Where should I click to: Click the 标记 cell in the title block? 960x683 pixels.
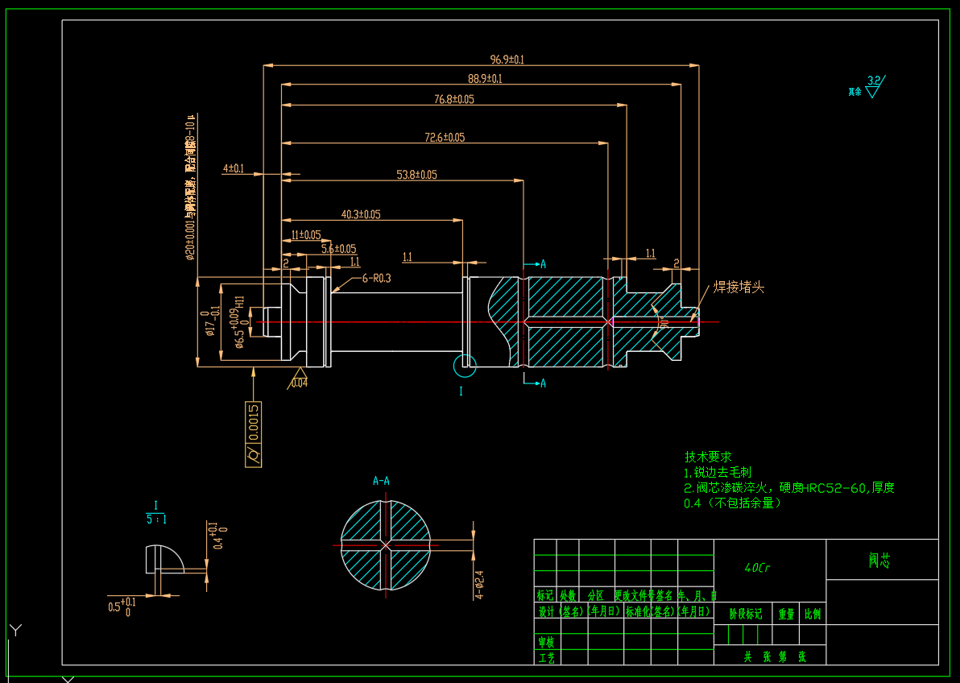[545, 594]
